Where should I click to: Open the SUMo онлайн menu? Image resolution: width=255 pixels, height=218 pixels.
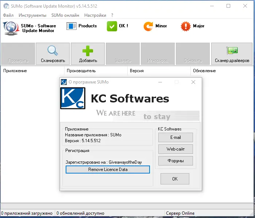[x=65, y=15]
